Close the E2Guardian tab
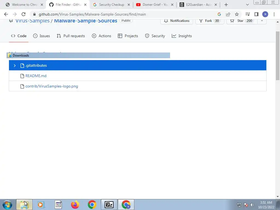This screenshot has height=210, width=280. [x=216, y=5]
